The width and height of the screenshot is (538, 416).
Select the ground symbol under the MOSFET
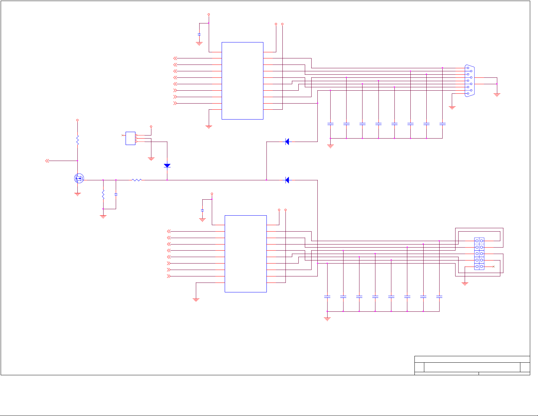click(x=77, y=194)
